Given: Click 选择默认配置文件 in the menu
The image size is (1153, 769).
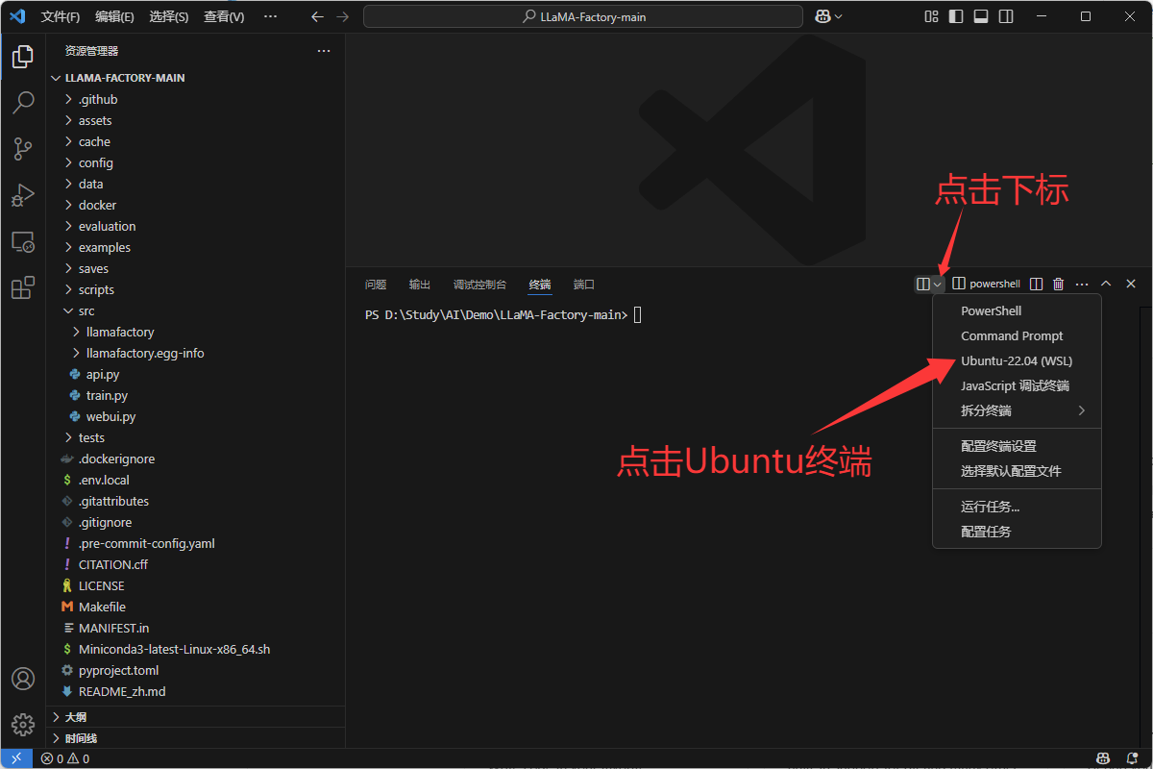Looking at the screenshot, I should 1017,472.
